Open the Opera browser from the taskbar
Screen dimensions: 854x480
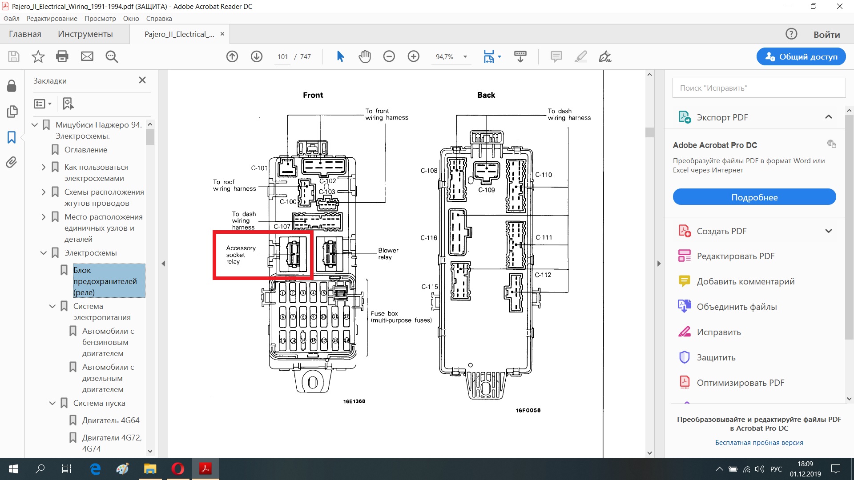178,469
